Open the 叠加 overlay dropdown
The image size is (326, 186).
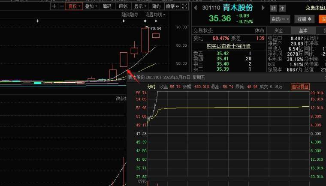pyautogui.click(x=91, y=6)
